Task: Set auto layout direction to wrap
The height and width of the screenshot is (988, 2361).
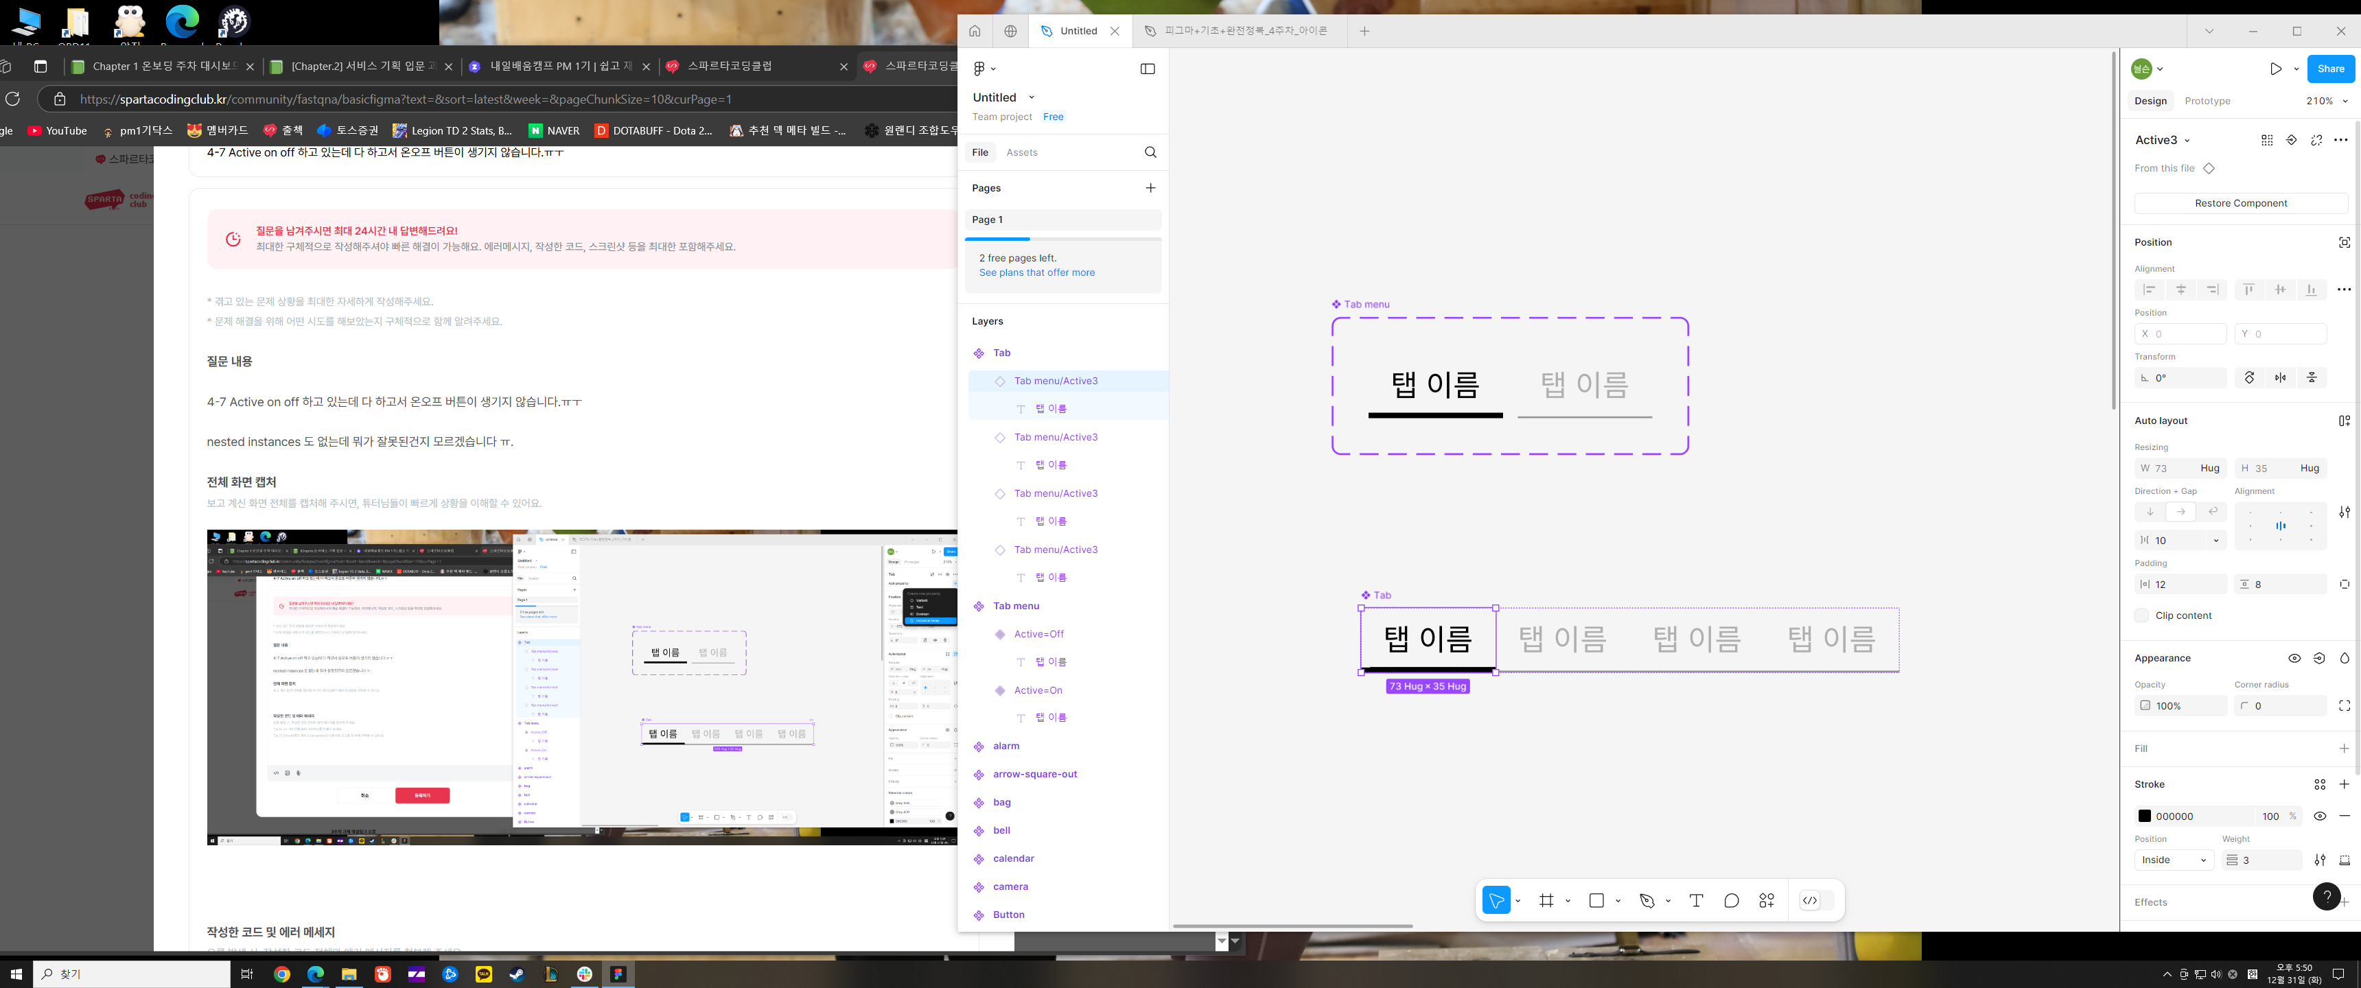Action: 2213,513
